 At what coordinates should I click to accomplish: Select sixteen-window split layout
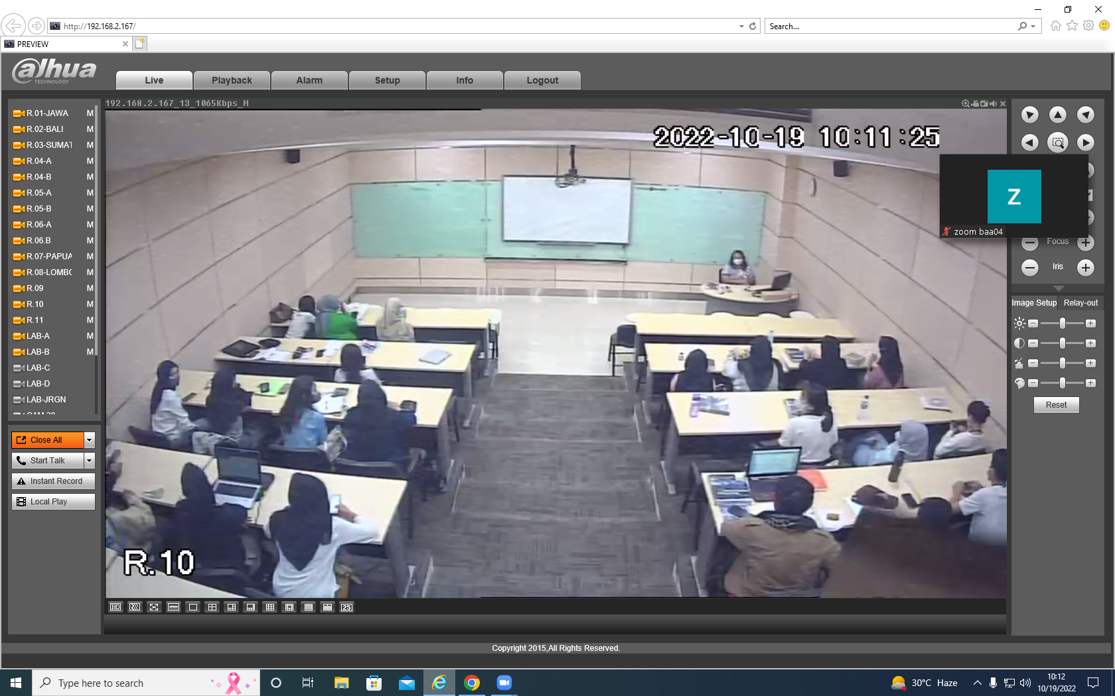point(308,607)
